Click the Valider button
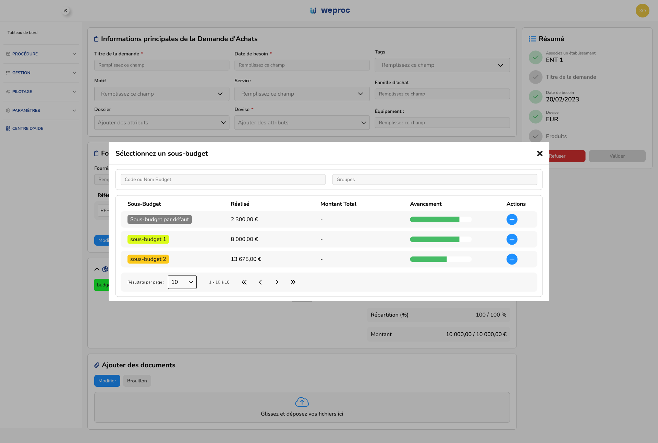The width and height of the screenshot is (658, 443). tap(617, 156)
